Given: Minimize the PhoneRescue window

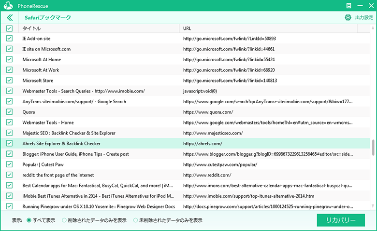Looking at the screenshot, I should (360, 5).
